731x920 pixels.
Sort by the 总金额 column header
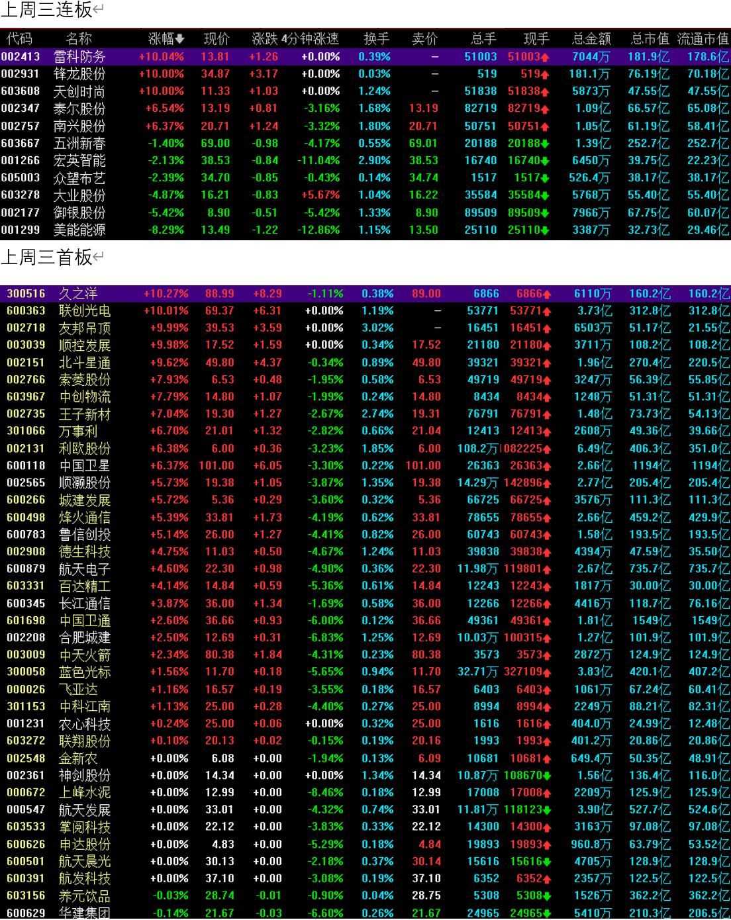tap(591, 39)
